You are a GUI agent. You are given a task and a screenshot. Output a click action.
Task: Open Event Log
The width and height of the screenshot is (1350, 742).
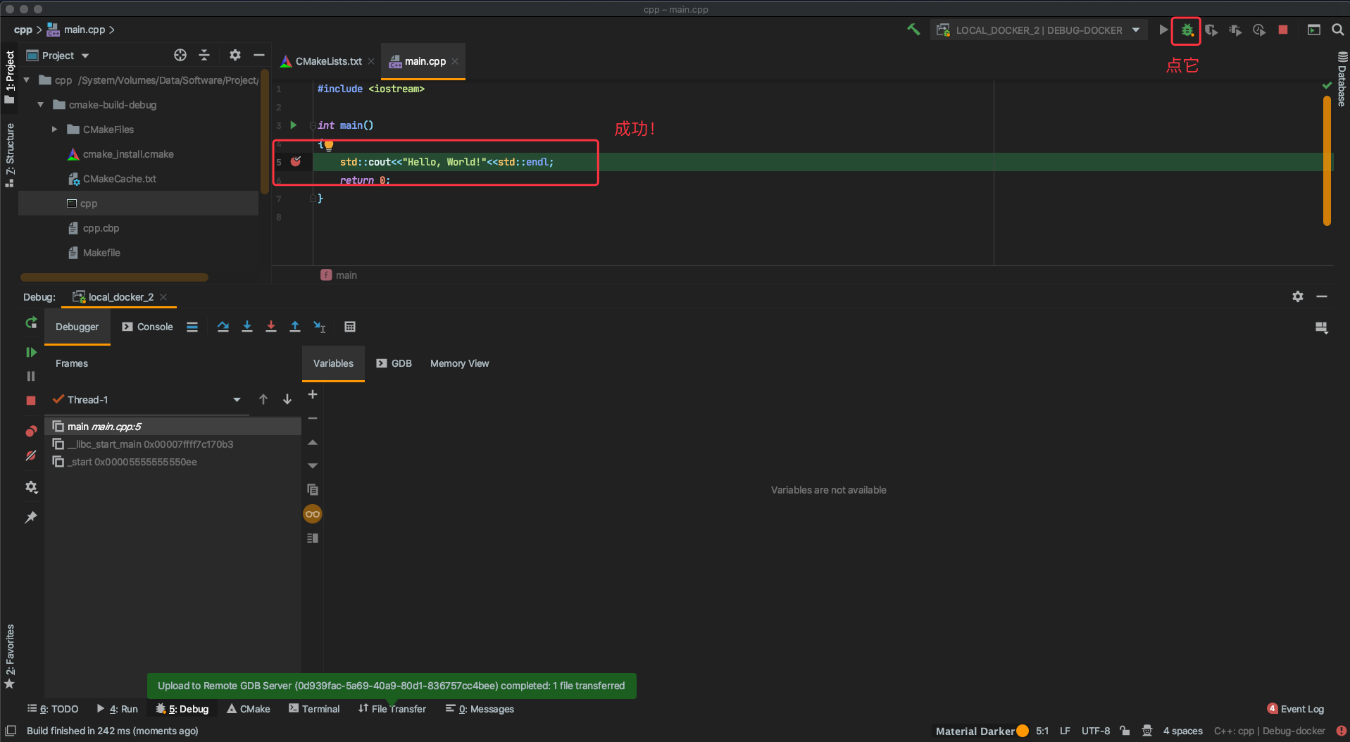click(1296, 709)
